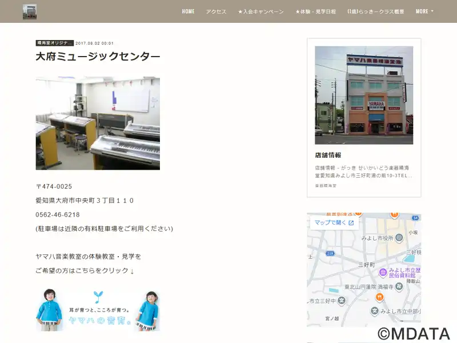The height and width of the screenshot is (343, 457).
Task: Click the phone number 0562-46-6218
Action: click(x=58, y=215)
